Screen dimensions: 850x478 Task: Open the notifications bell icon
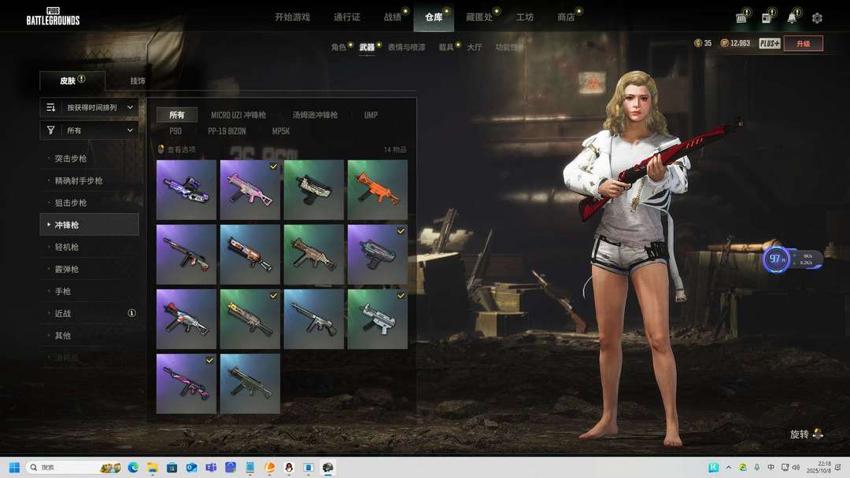(792, 18)
